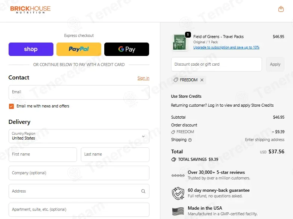Click the Sign in link
Screen dimensions: 293x219
point(144,78)
